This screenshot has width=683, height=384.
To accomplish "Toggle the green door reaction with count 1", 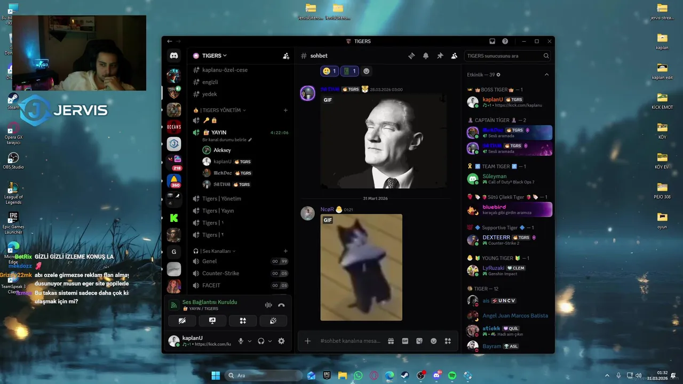I will pyautogui.click(x=349, y=71).
